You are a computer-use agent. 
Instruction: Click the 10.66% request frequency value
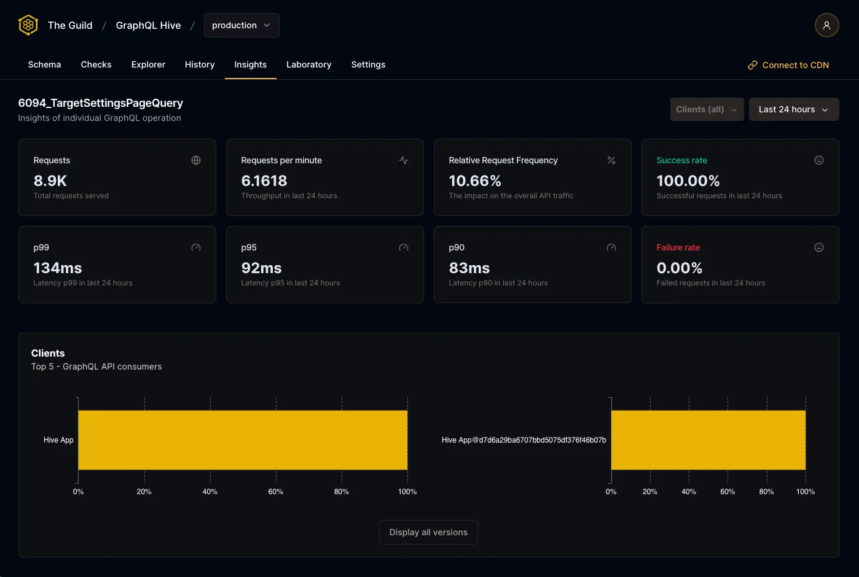pos(475,181)
